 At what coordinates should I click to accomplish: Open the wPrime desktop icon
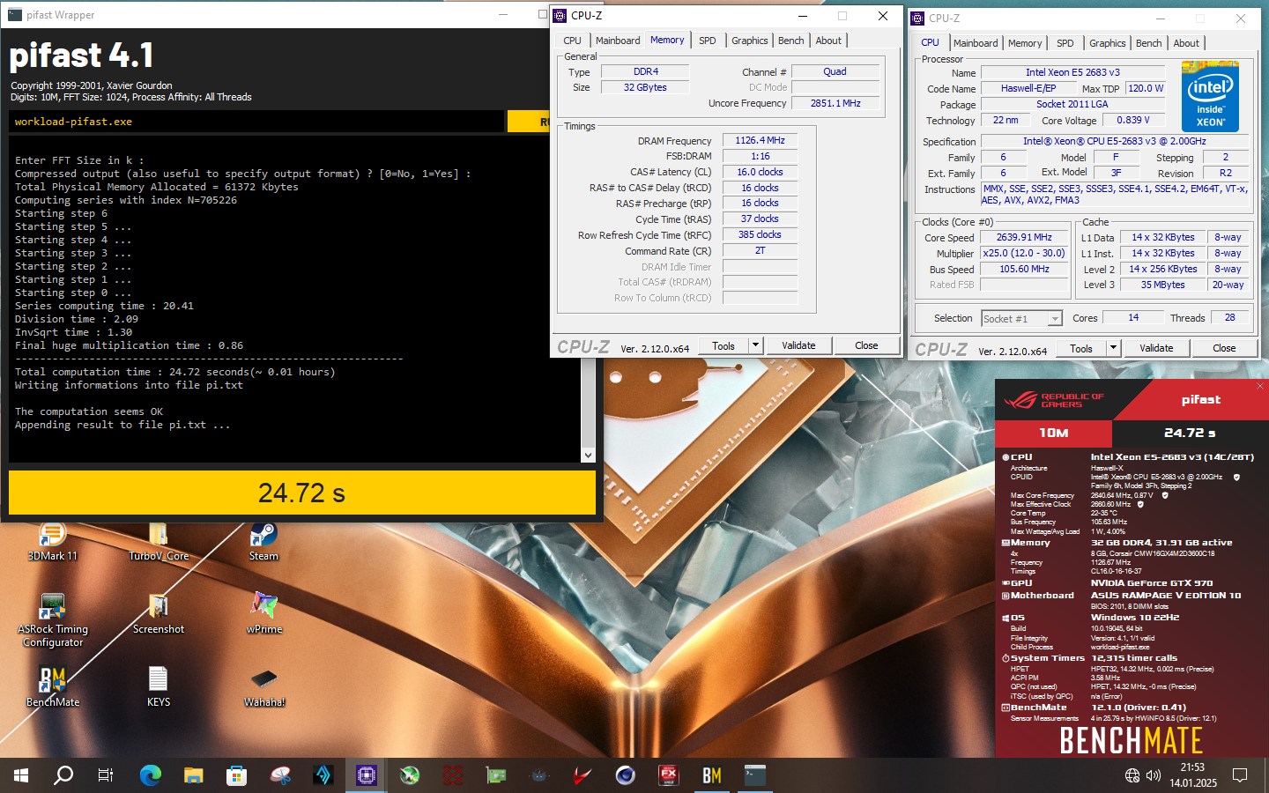[263, 614]
